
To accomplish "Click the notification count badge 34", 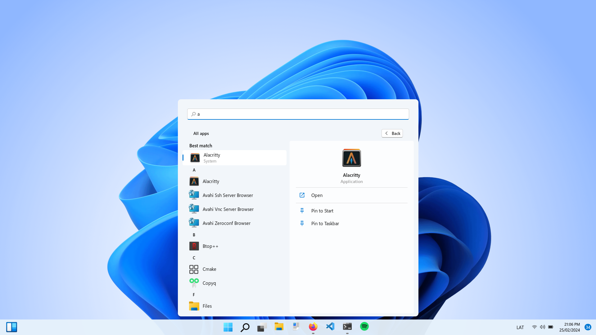I will pyautogui.click(x=588, y=327).
